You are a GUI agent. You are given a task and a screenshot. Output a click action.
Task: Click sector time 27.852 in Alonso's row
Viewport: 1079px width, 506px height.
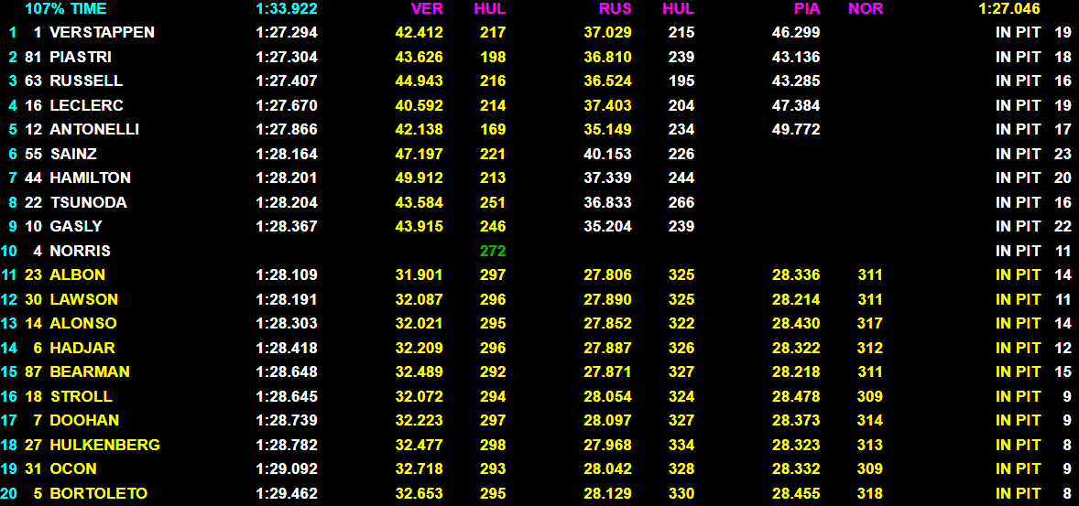click(607, 323)
